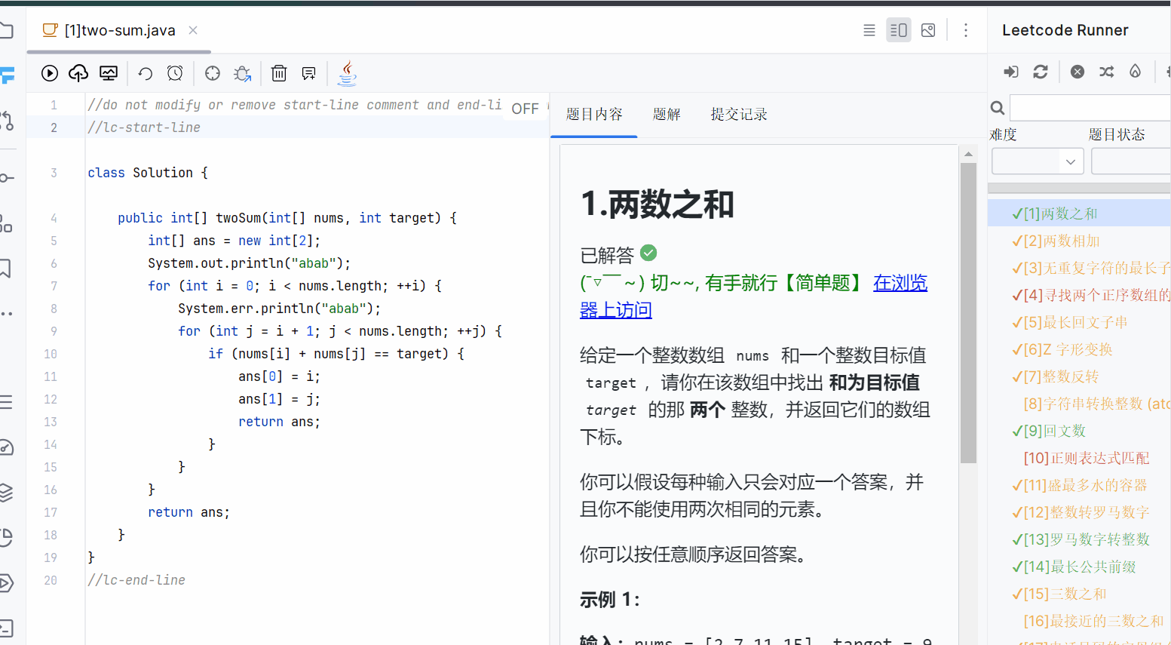Click the 'System.out.println("abab");' line
This screenshot has height=645, width=1171.
(250, 263)
